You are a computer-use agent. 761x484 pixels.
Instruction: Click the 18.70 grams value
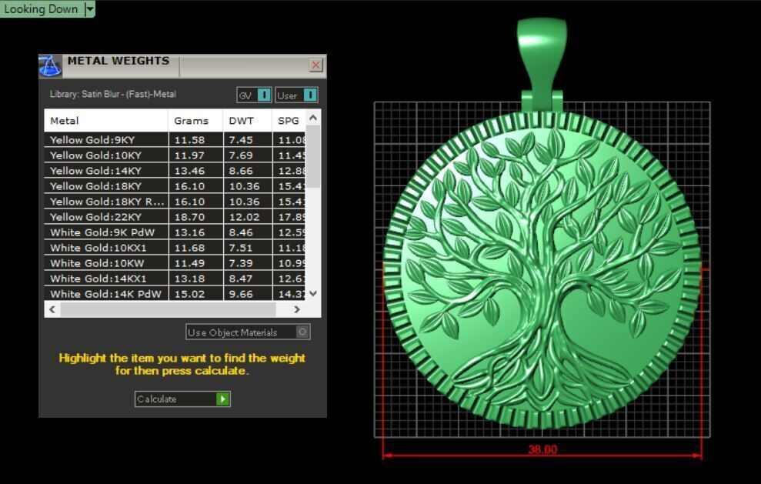pyautogui.click(x=189, y=217)
